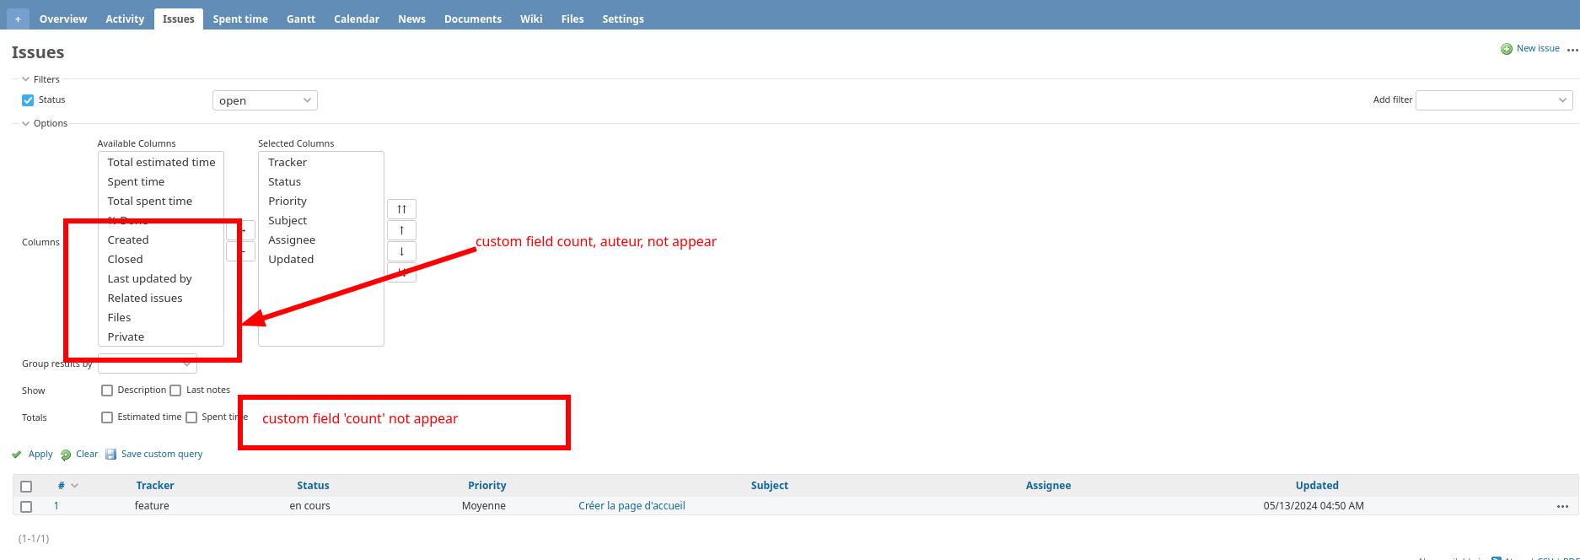The width and height of the screenshot is (1580, 560).
Task: Sort by the # column header
Action: (x=62, y=486)
